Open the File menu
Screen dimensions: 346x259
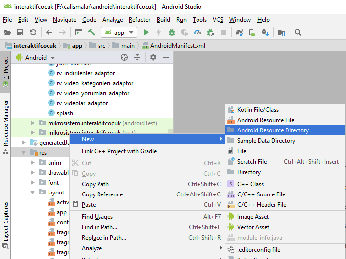[x=7, y=20]
